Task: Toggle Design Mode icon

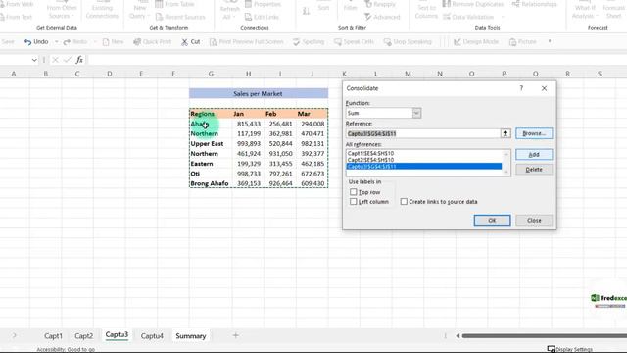Action: [458, 41]
